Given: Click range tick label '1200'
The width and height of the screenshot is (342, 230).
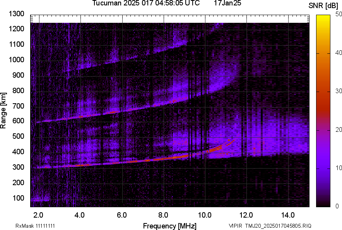Looking at the screenshot, I should tap(16, 29).
